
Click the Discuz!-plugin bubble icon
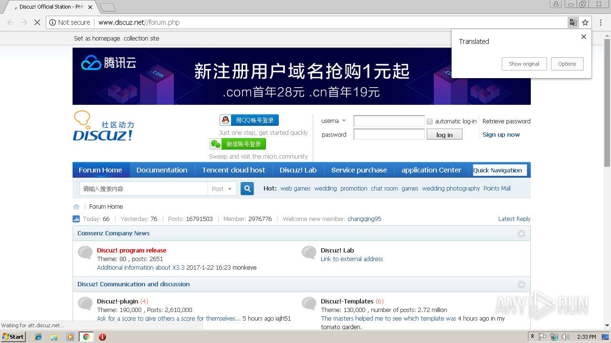coord(85,303)
